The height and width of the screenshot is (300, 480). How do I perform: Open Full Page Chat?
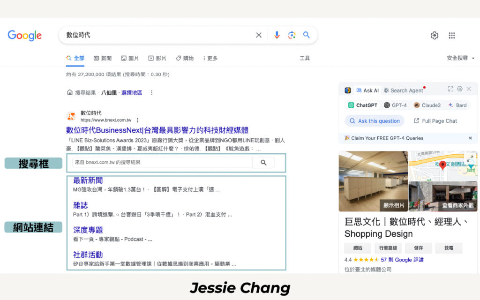coord(435,121)
